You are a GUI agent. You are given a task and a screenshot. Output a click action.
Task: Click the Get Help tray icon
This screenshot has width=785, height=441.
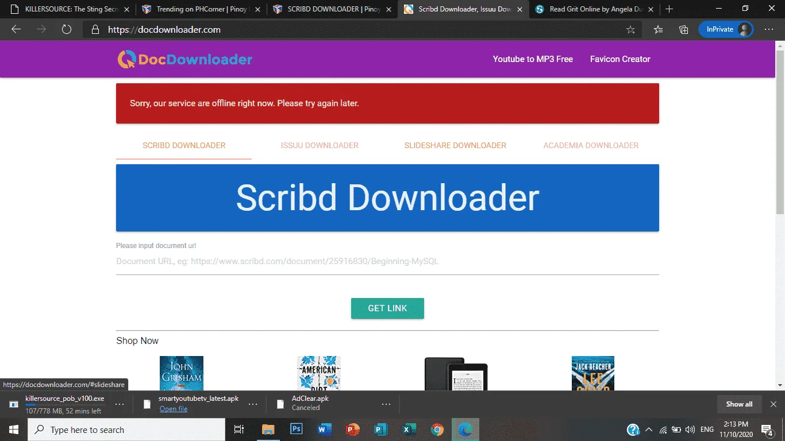pyautogui.click(x=633, y=430)
